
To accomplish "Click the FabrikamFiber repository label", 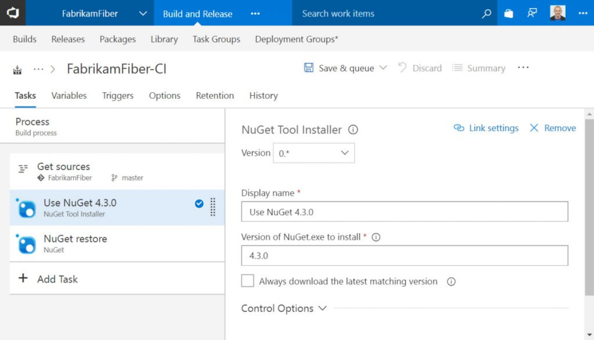I will (x=70, y=178).
